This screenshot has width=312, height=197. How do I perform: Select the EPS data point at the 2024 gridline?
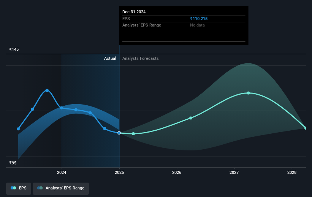coord(62,108)
